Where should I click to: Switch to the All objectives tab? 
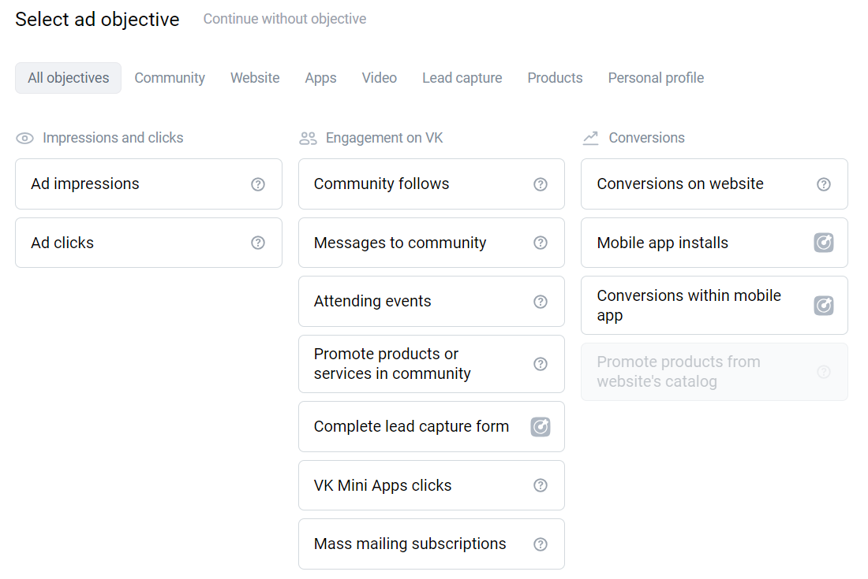pos(68,78)
